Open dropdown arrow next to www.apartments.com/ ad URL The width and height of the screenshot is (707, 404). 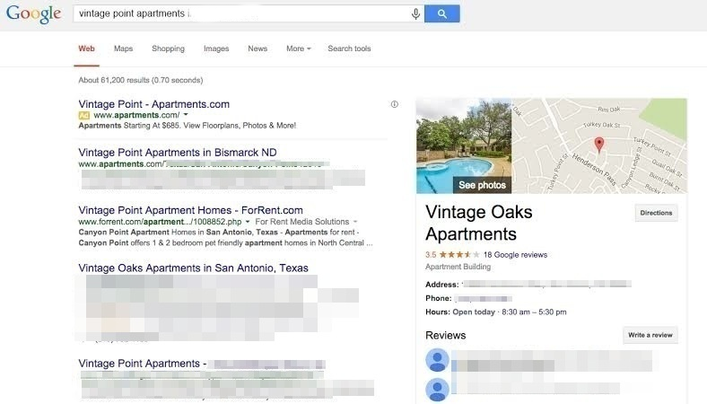tap(186, 115)
